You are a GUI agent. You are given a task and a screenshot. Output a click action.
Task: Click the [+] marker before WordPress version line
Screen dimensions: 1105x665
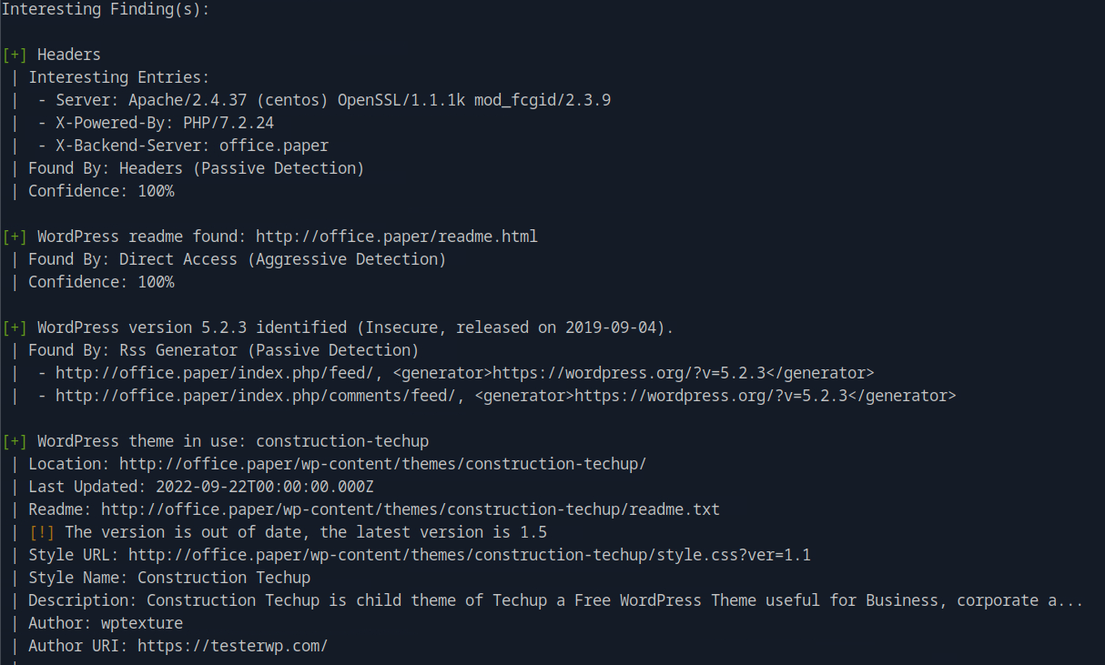point(15,327)
